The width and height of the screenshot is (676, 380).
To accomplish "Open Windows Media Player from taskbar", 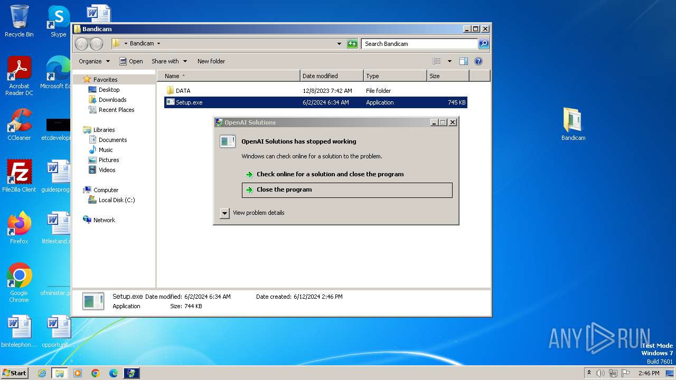I will point(78,373).
